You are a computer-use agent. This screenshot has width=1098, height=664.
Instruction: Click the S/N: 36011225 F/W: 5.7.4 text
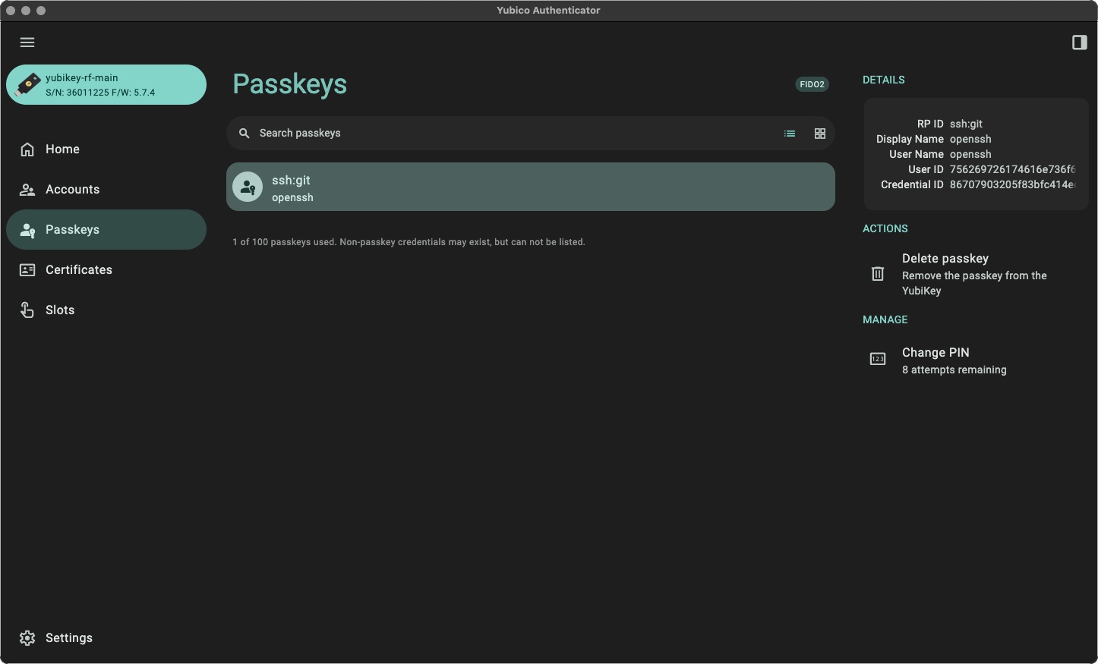(100, 93)
